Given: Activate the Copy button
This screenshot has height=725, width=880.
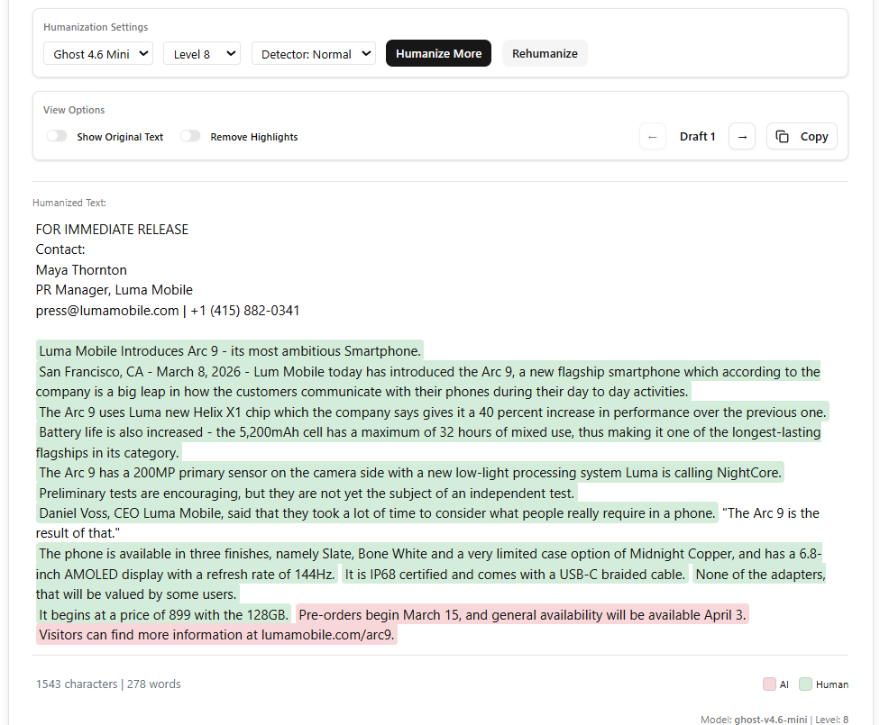Looking at the screenshot, I should [x=801, y=136].
